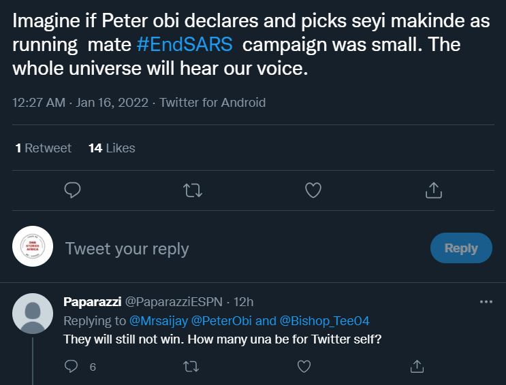Like Paparazzi's reply

304,367
